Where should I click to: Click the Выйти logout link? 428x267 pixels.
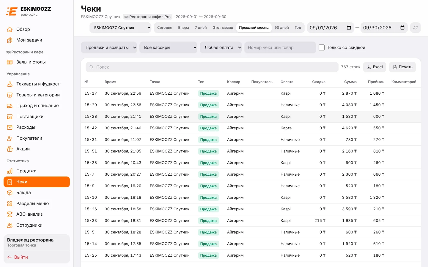pyautogui.click(x=18, y=257)
